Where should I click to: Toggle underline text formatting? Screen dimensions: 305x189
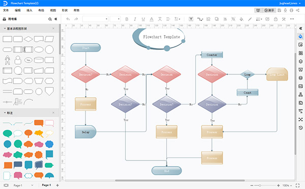point(143,19)
